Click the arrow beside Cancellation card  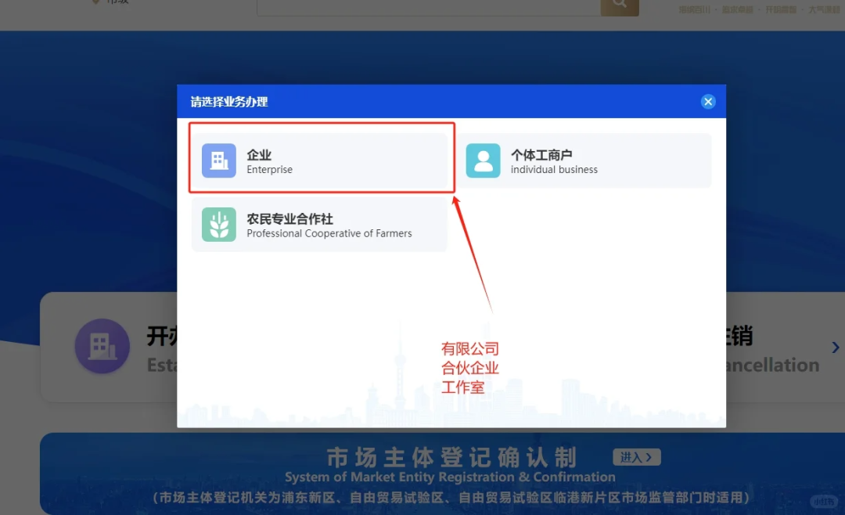point(834,348)
